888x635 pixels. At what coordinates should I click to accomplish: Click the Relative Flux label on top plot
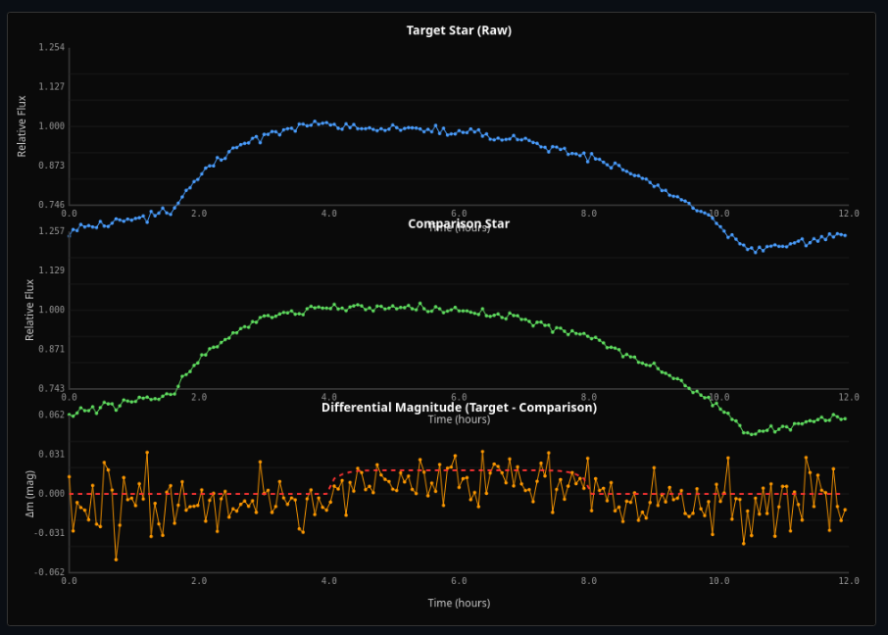(22, 126)
